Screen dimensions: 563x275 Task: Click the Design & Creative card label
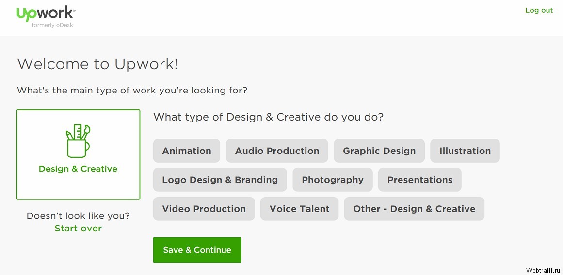pos(78,169)
